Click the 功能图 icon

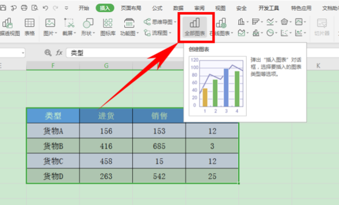tap(129, 23)
